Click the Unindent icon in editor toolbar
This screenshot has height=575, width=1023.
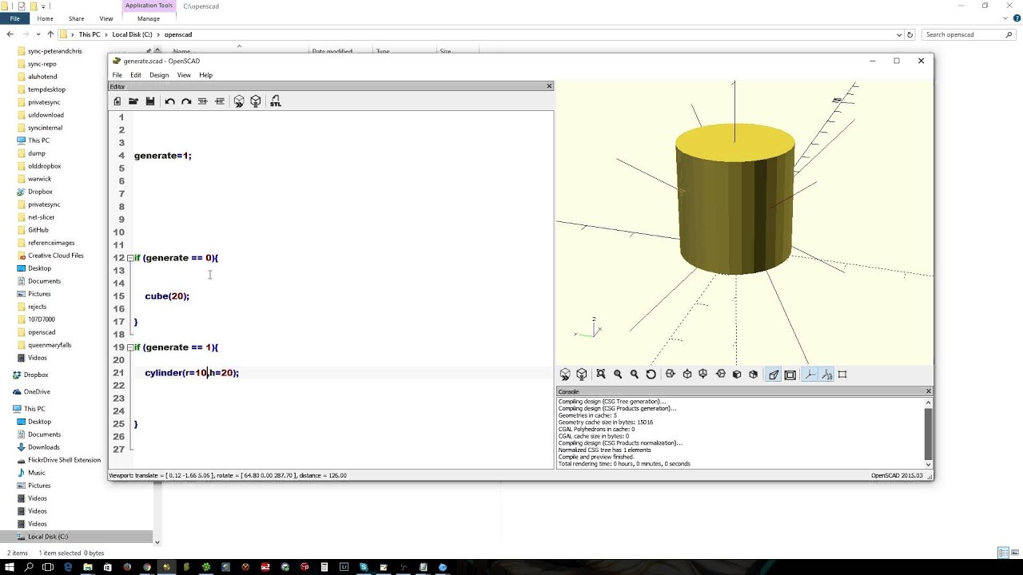click(203, 101)
